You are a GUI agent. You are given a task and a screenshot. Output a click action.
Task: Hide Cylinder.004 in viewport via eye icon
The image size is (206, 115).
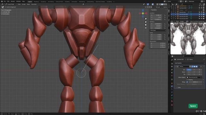coord(201,8)
